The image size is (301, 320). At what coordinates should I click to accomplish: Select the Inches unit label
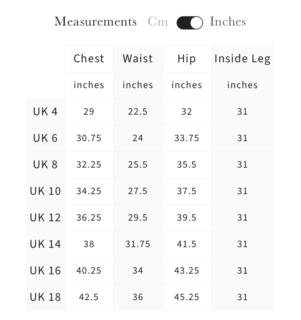tap(228, 22)
